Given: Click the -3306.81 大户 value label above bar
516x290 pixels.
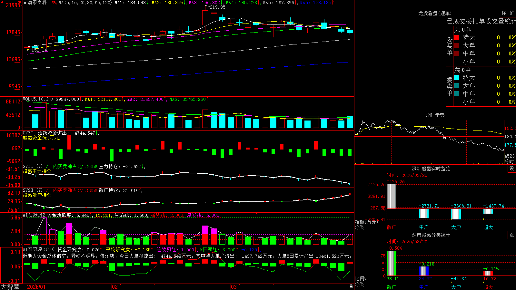Looking at the screenshot, I should (x=461, y=206).
